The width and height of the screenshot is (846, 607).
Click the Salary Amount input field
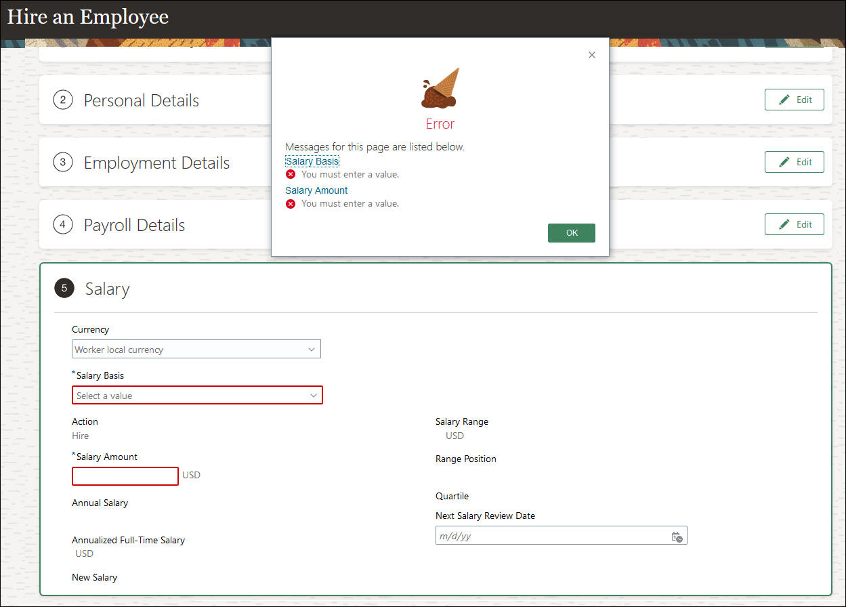pos(125,476)
